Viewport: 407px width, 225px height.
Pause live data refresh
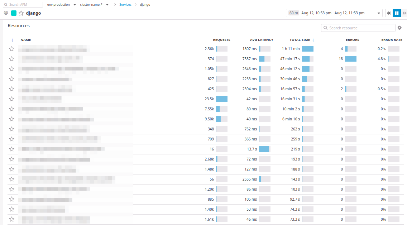(397, 13)
